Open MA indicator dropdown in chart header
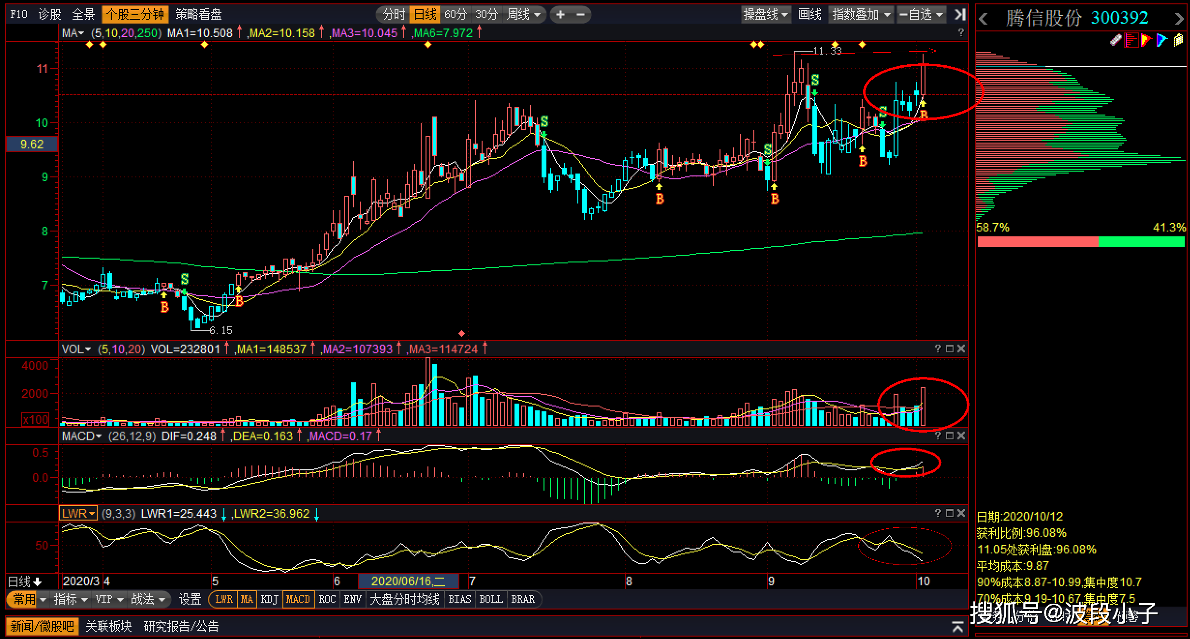1190x639 pixels. 73,33
